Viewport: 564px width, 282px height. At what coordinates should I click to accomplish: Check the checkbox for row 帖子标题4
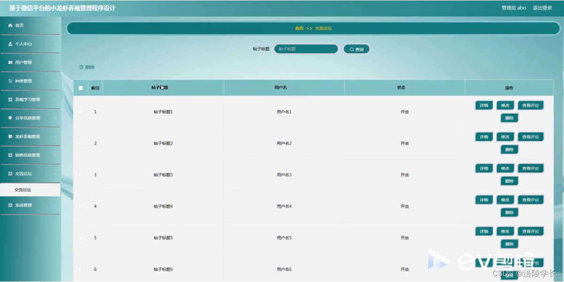pos(80,206)
